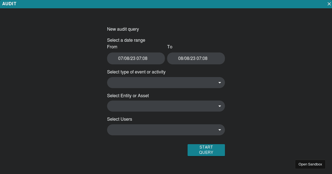Click the 'Select type of event or activity' label
332x174 pixels.
tap(136, 72)
